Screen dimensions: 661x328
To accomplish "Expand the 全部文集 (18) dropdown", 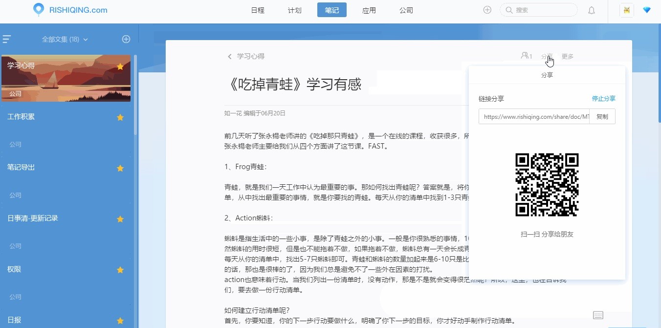I will pos(65,39).
